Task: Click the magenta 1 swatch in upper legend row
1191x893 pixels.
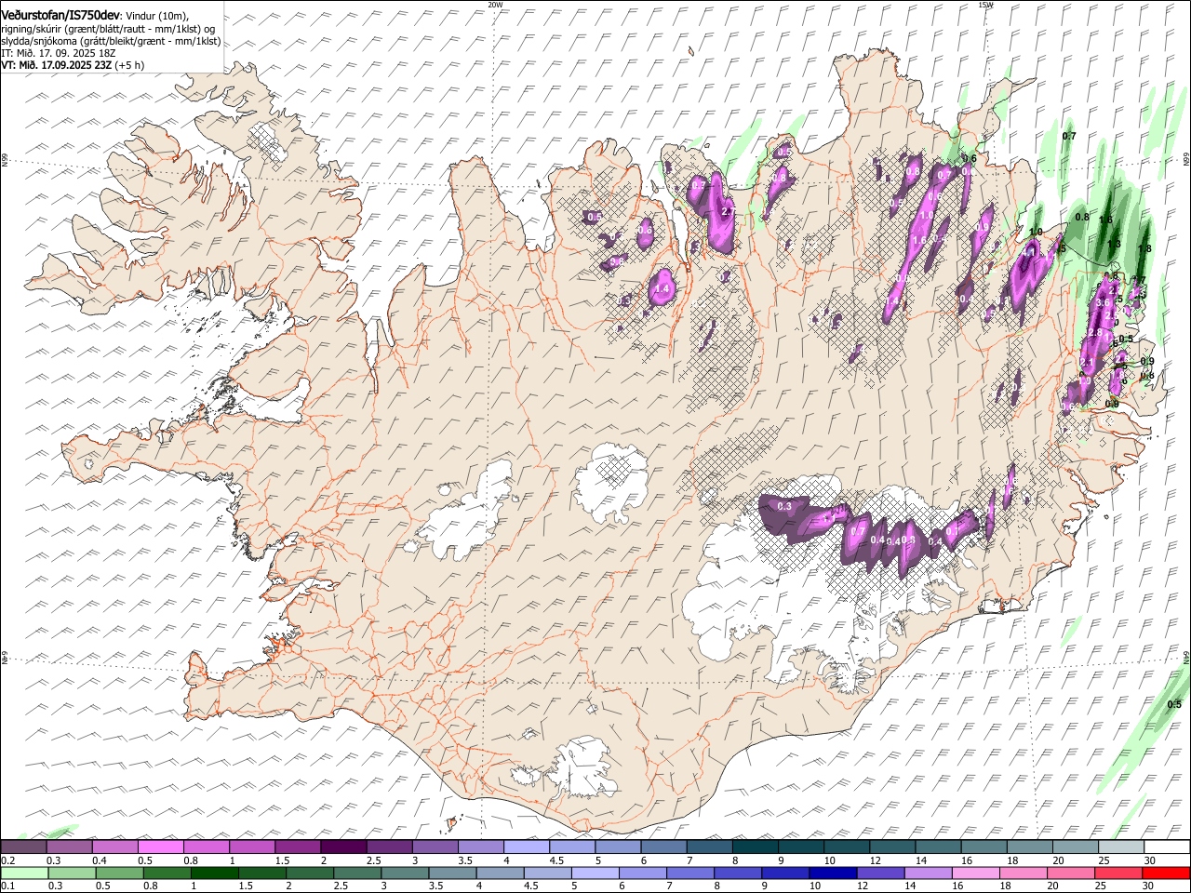Action: [251, 847]
